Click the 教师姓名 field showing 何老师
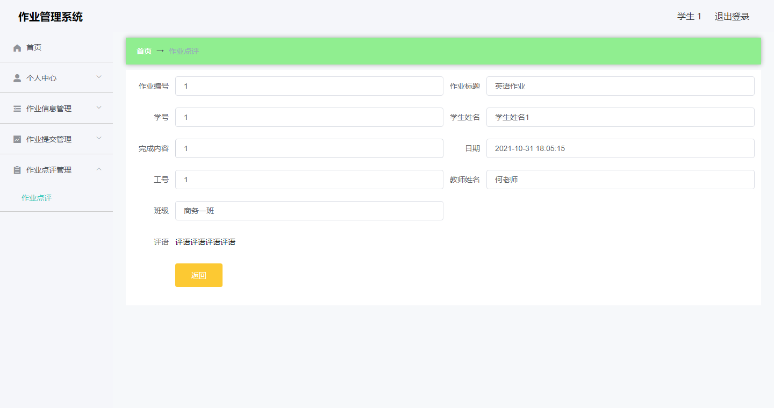The width and height of the screenshot is (774, 408). [620, 180]
